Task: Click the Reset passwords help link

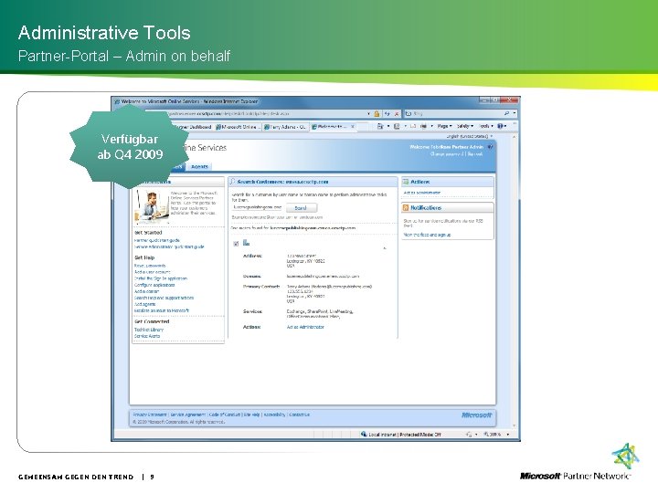Action: point(150,266)
